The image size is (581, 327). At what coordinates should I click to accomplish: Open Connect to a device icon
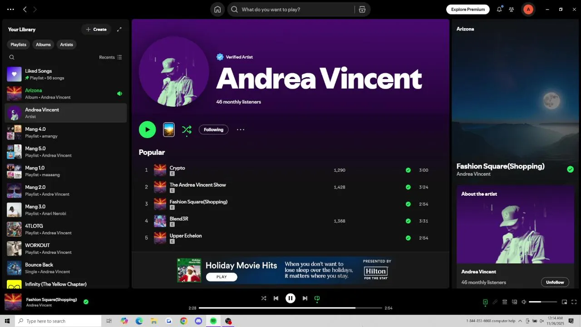click(515, 302)
